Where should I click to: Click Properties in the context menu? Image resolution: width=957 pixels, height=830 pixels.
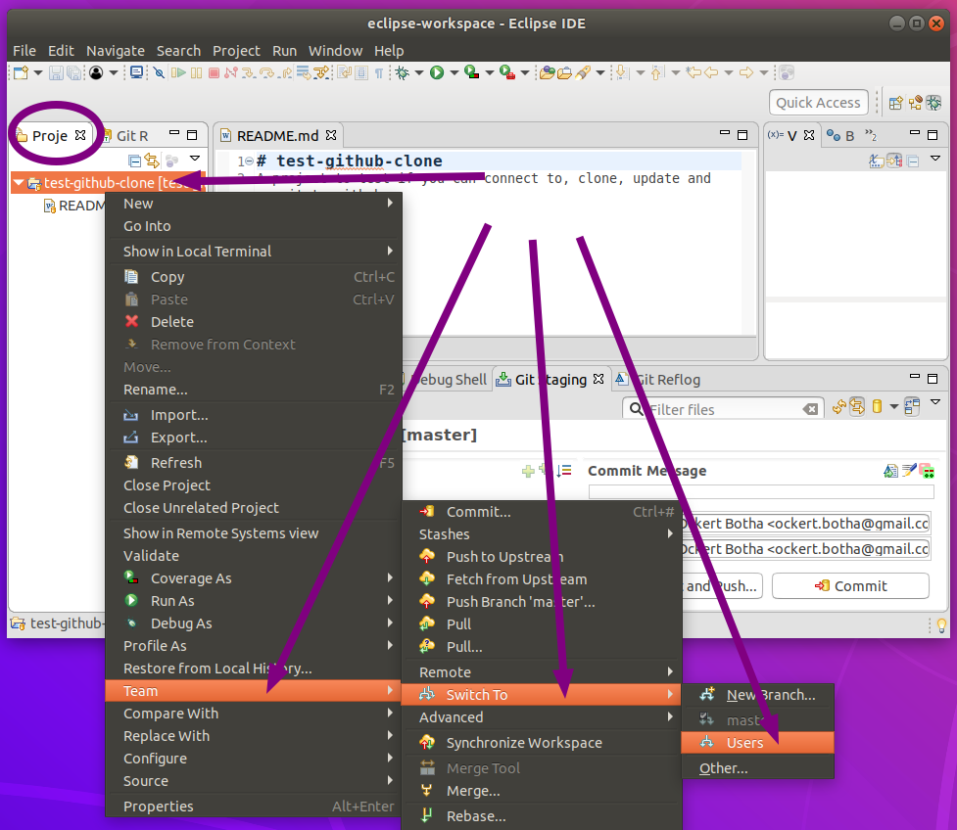pos(254,807)
